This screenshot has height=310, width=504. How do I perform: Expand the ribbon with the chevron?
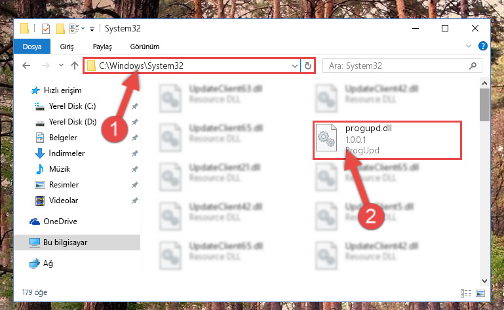coord(469,47)
